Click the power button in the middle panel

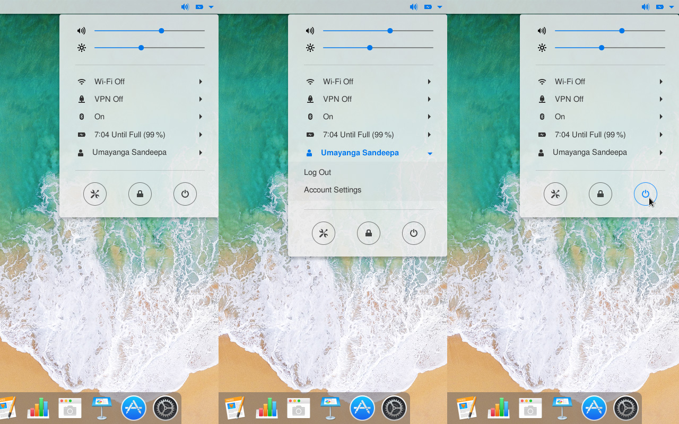pos(414,233)
